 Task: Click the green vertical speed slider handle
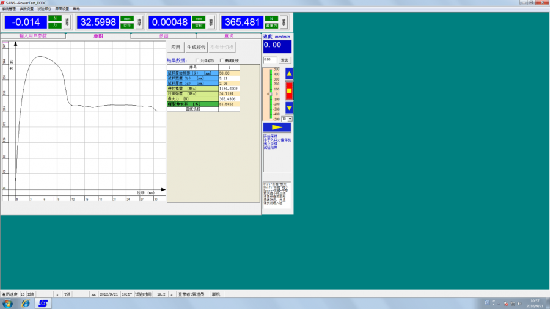click(x=271, y=94)
